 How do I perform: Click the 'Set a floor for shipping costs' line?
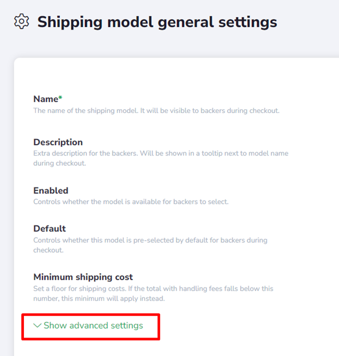[161, 289]
